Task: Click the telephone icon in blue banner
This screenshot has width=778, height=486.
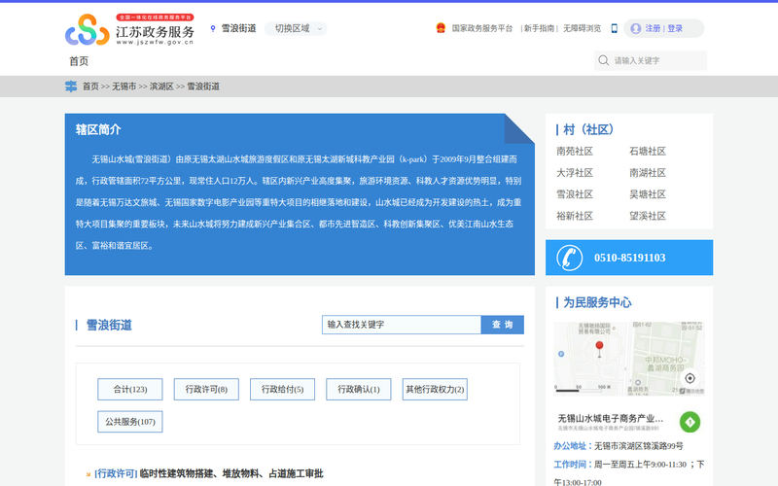Action: pos(569,258)
